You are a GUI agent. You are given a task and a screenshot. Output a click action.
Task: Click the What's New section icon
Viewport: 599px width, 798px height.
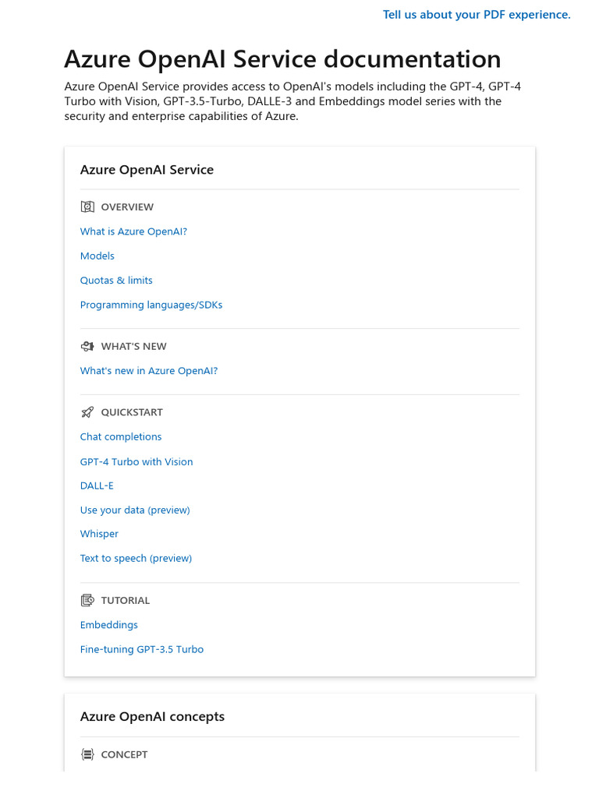pos(87,346)
